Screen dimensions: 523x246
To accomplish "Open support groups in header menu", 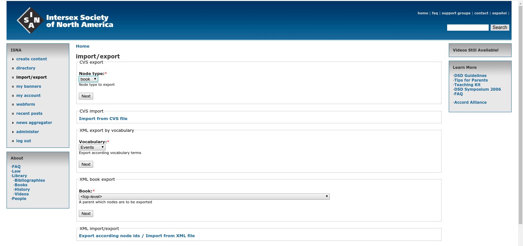I will (456, 13).
